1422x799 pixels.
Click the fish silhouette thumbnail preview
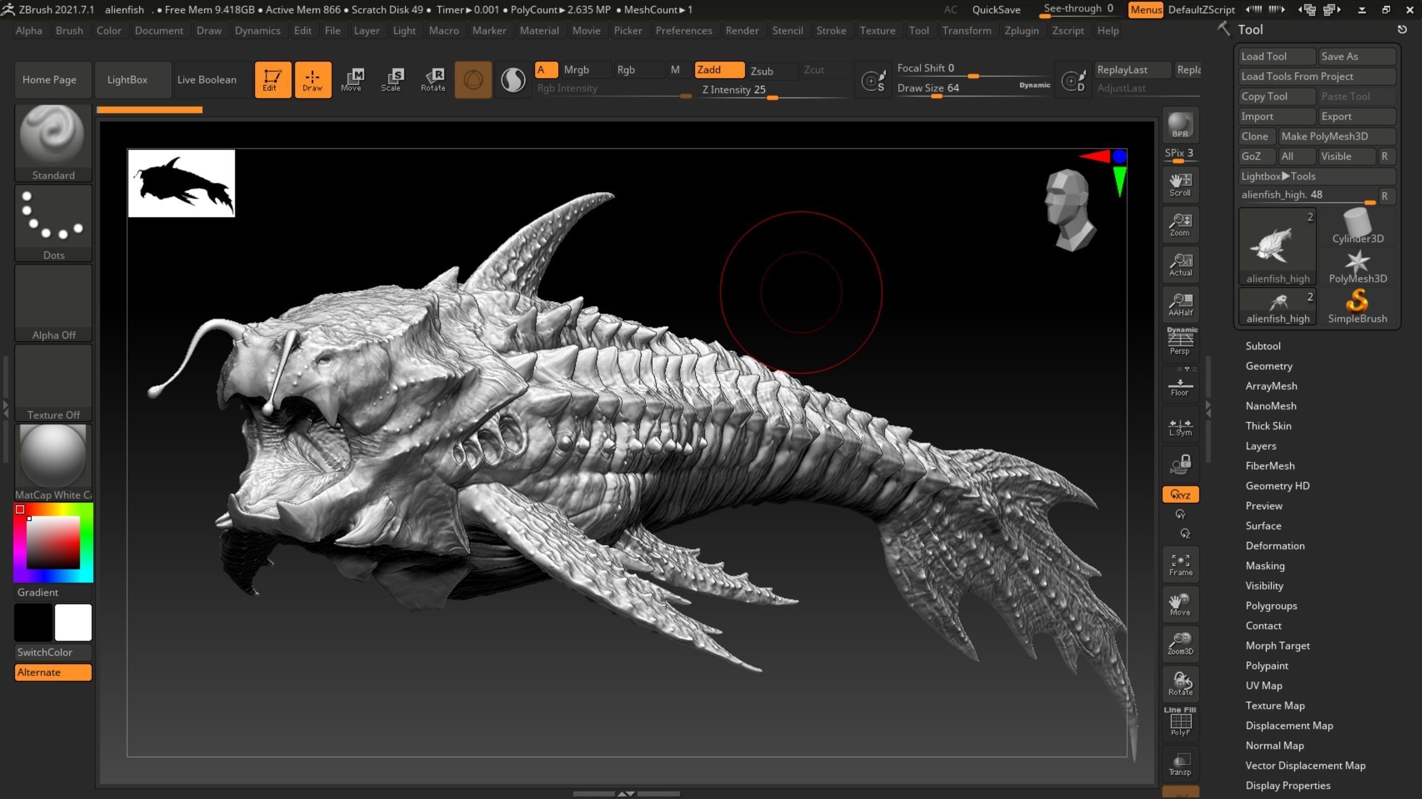(182, 184)
